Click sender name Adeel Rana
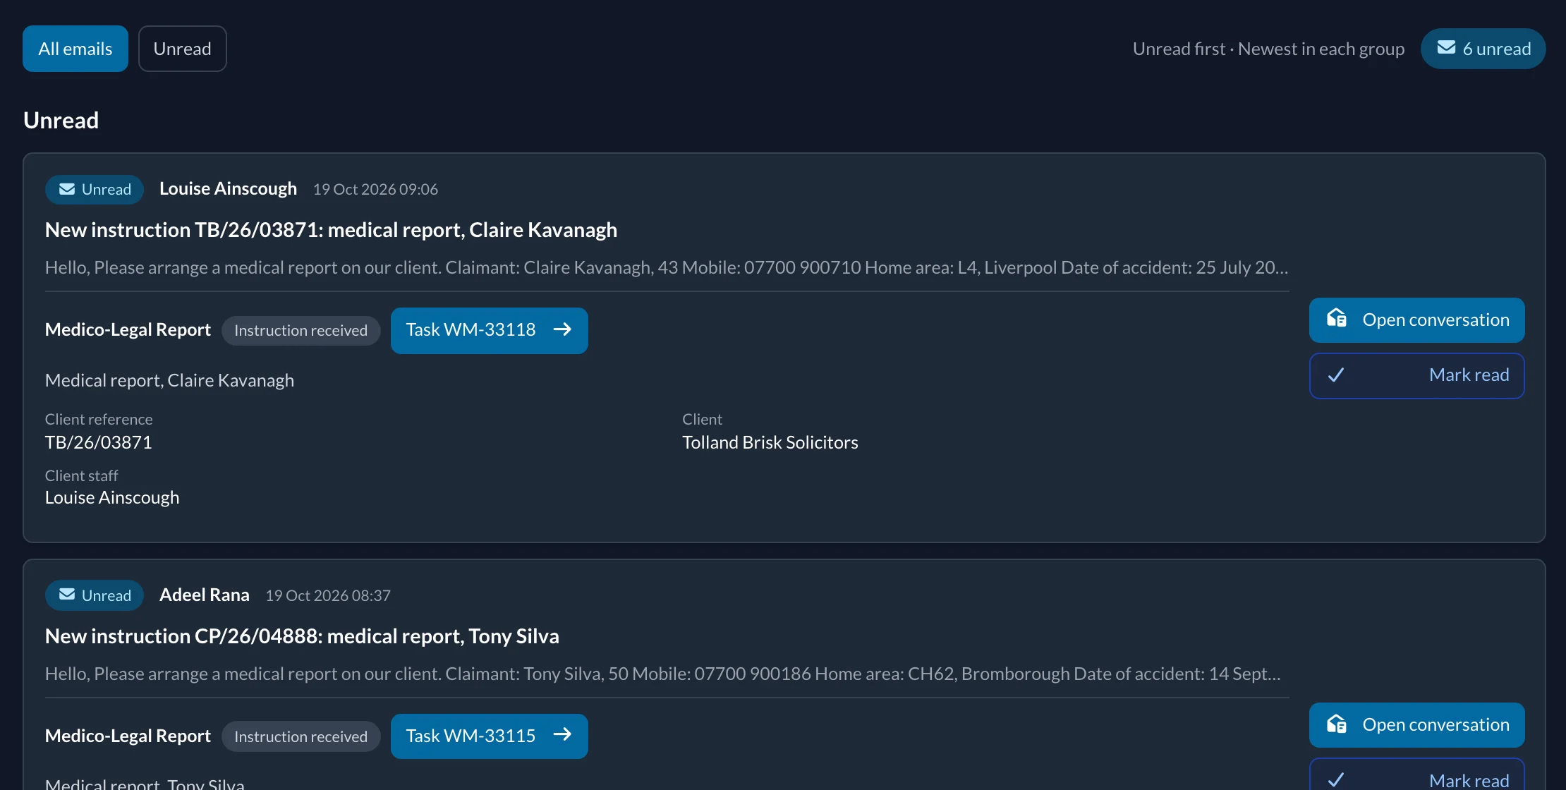 [205, 595]
